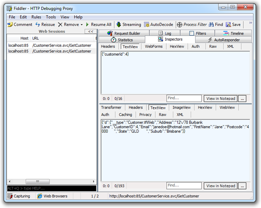
Task: Click the status bar URL text
Action: point(154,196)
